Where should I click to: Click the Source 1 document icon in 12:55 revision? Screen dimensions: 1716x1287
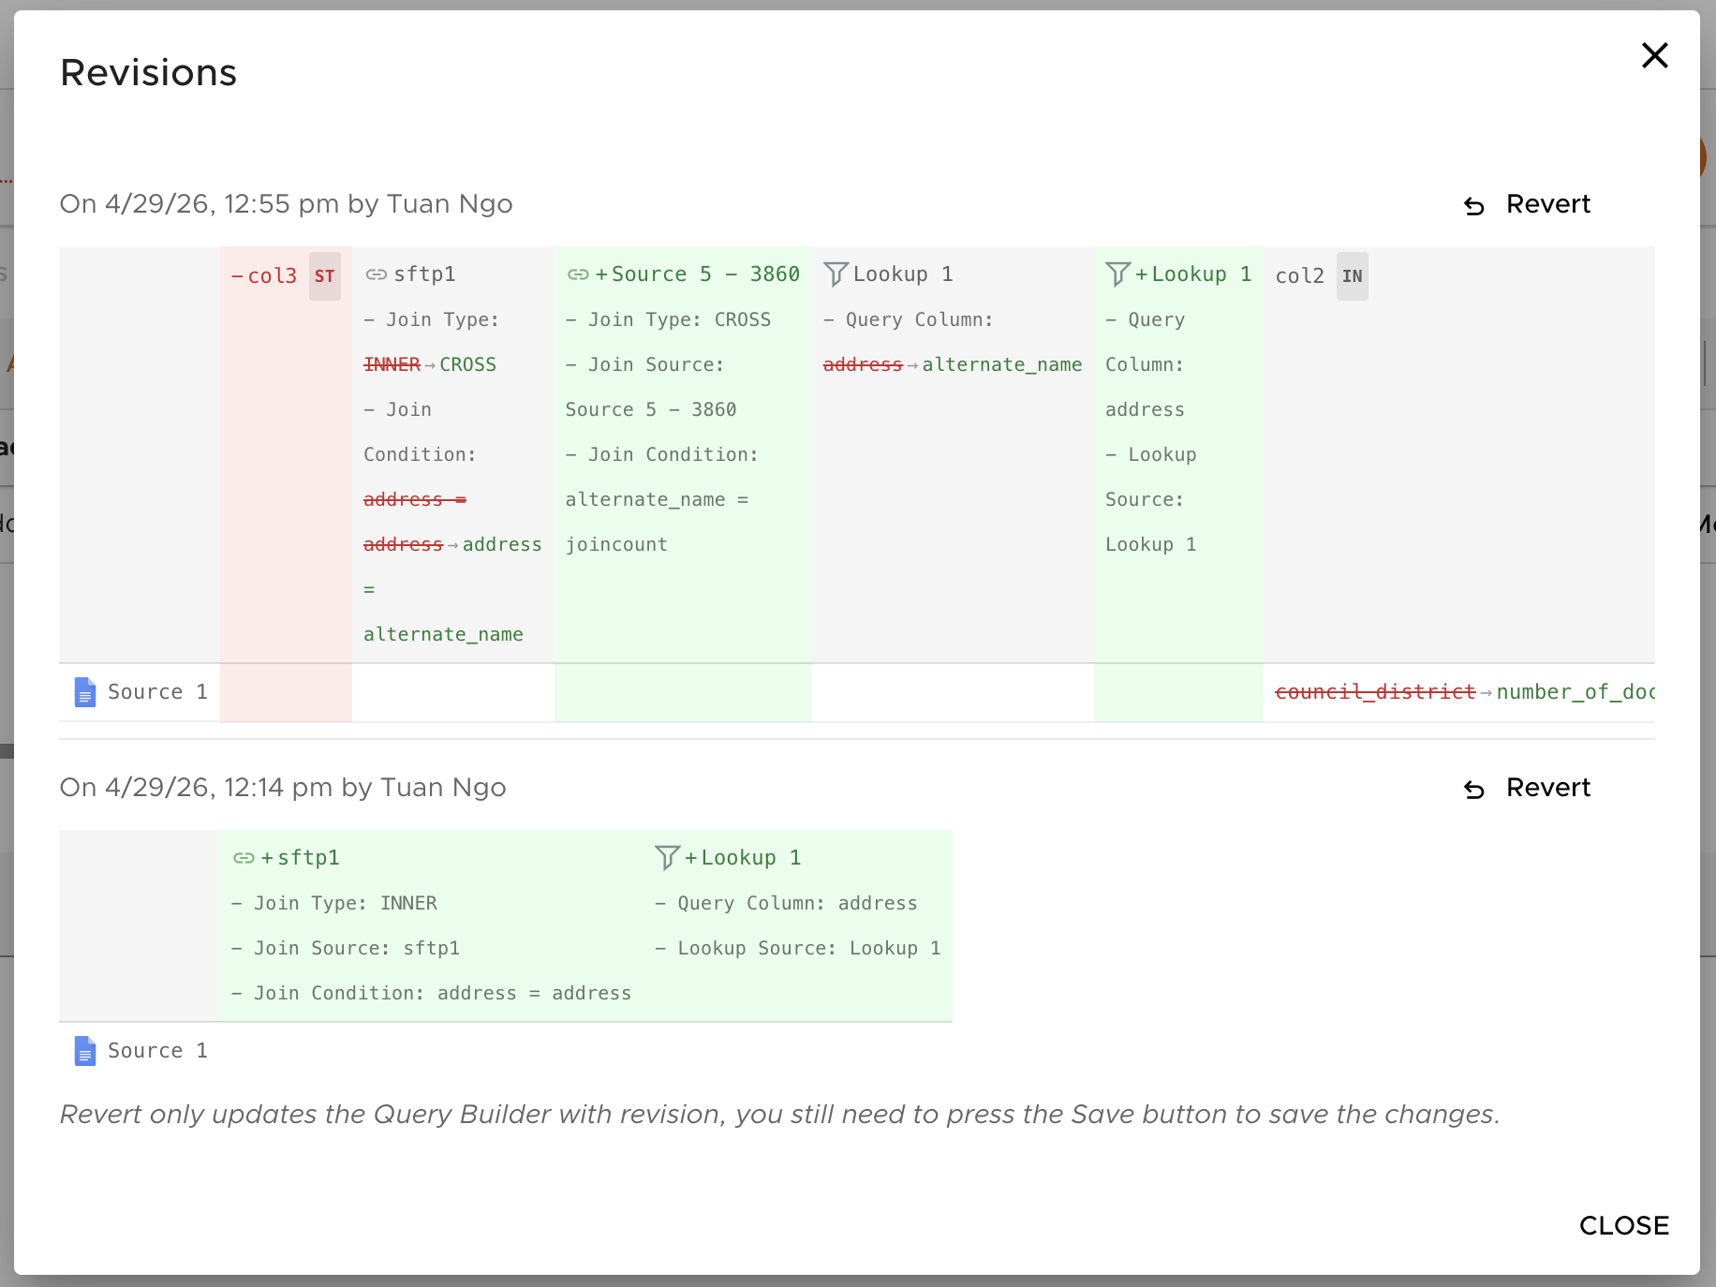[85, 692]
